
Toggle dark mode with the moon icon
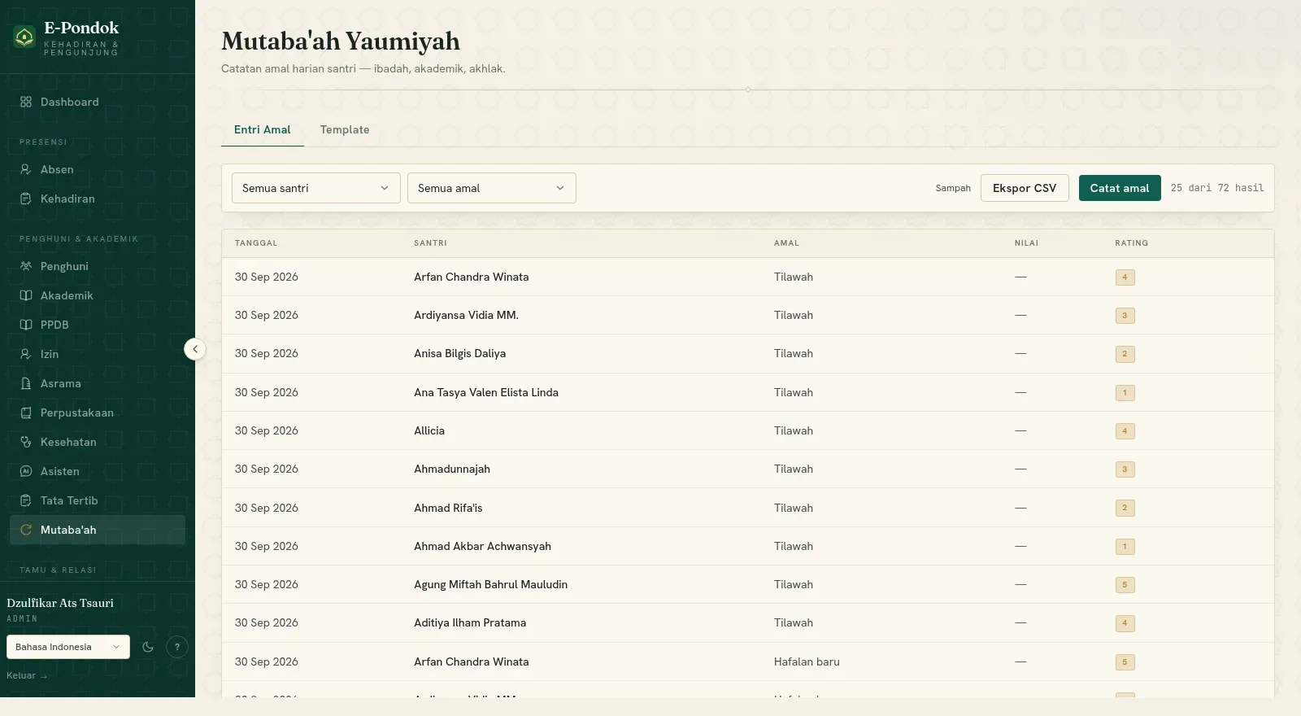(148, 647)
